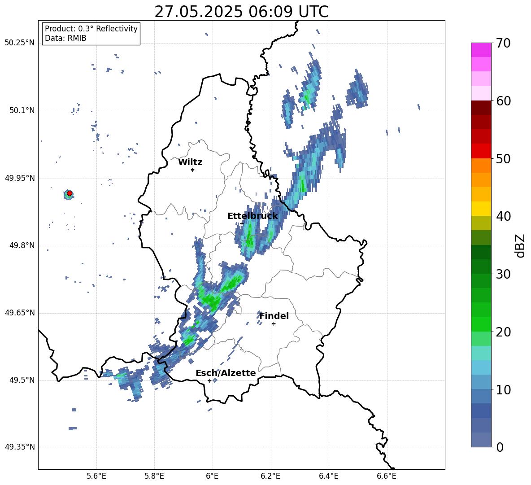Image resolution: width=531 pixels, height=485 pixels.
Task: Click the Wiltz city label
Action: [x=190, y=162]
